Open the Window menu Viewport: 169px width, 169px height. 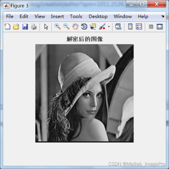(x=123, y=16)
